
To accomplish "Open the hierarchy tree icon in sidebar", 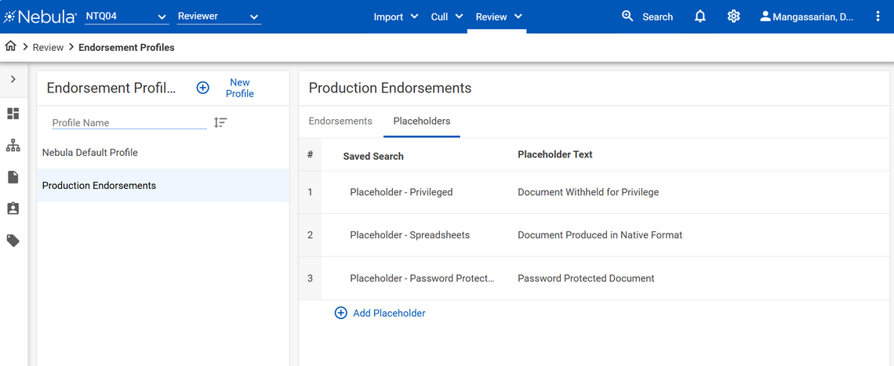I will (x=13, y=146).
